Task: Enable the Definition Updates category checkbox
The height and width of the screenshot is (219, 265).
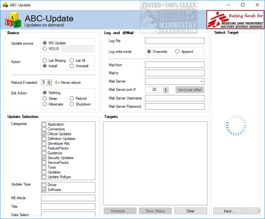Action: click(44, 139)
